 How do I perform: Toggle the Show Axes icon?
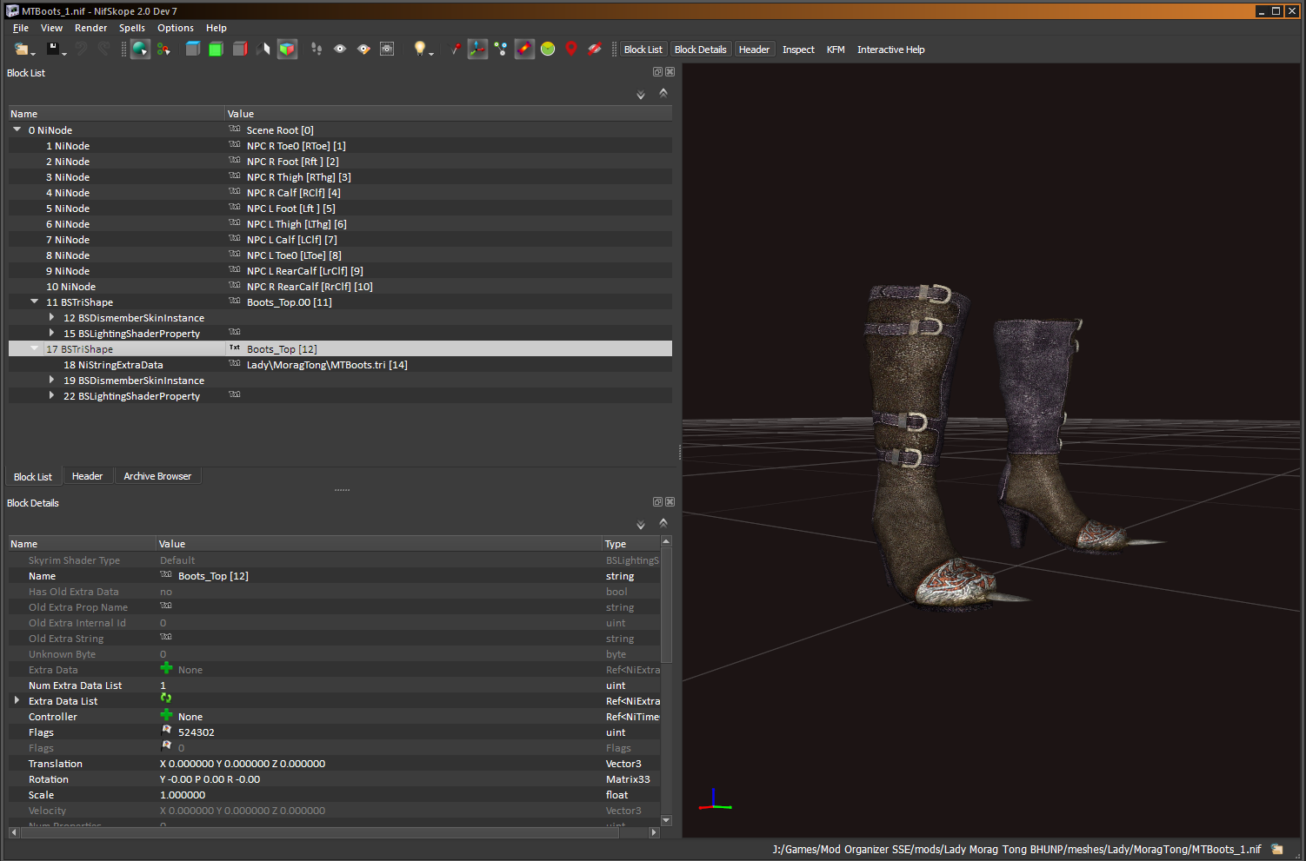(477, 50)
